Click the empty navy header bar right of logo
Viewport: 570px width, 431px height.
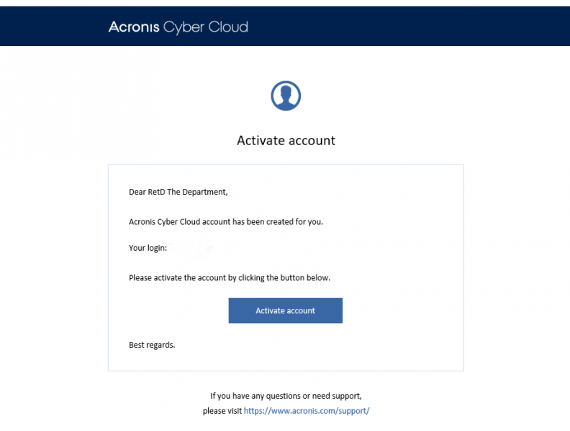coord(407,26)
